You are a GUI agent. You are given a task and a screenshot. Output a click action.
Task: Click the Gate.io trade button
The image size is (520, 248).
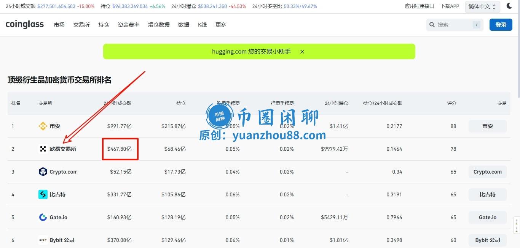pyautogui.click(x=487, y=217)
